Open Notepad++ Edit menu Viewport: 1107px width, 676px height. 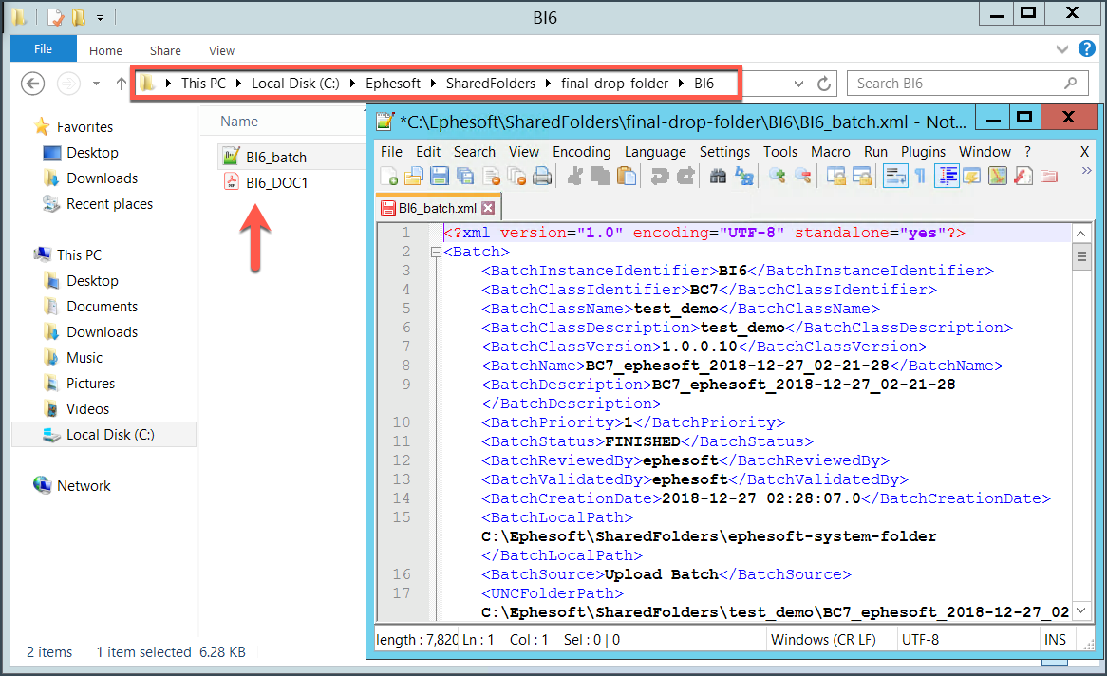tap(428, 152)
